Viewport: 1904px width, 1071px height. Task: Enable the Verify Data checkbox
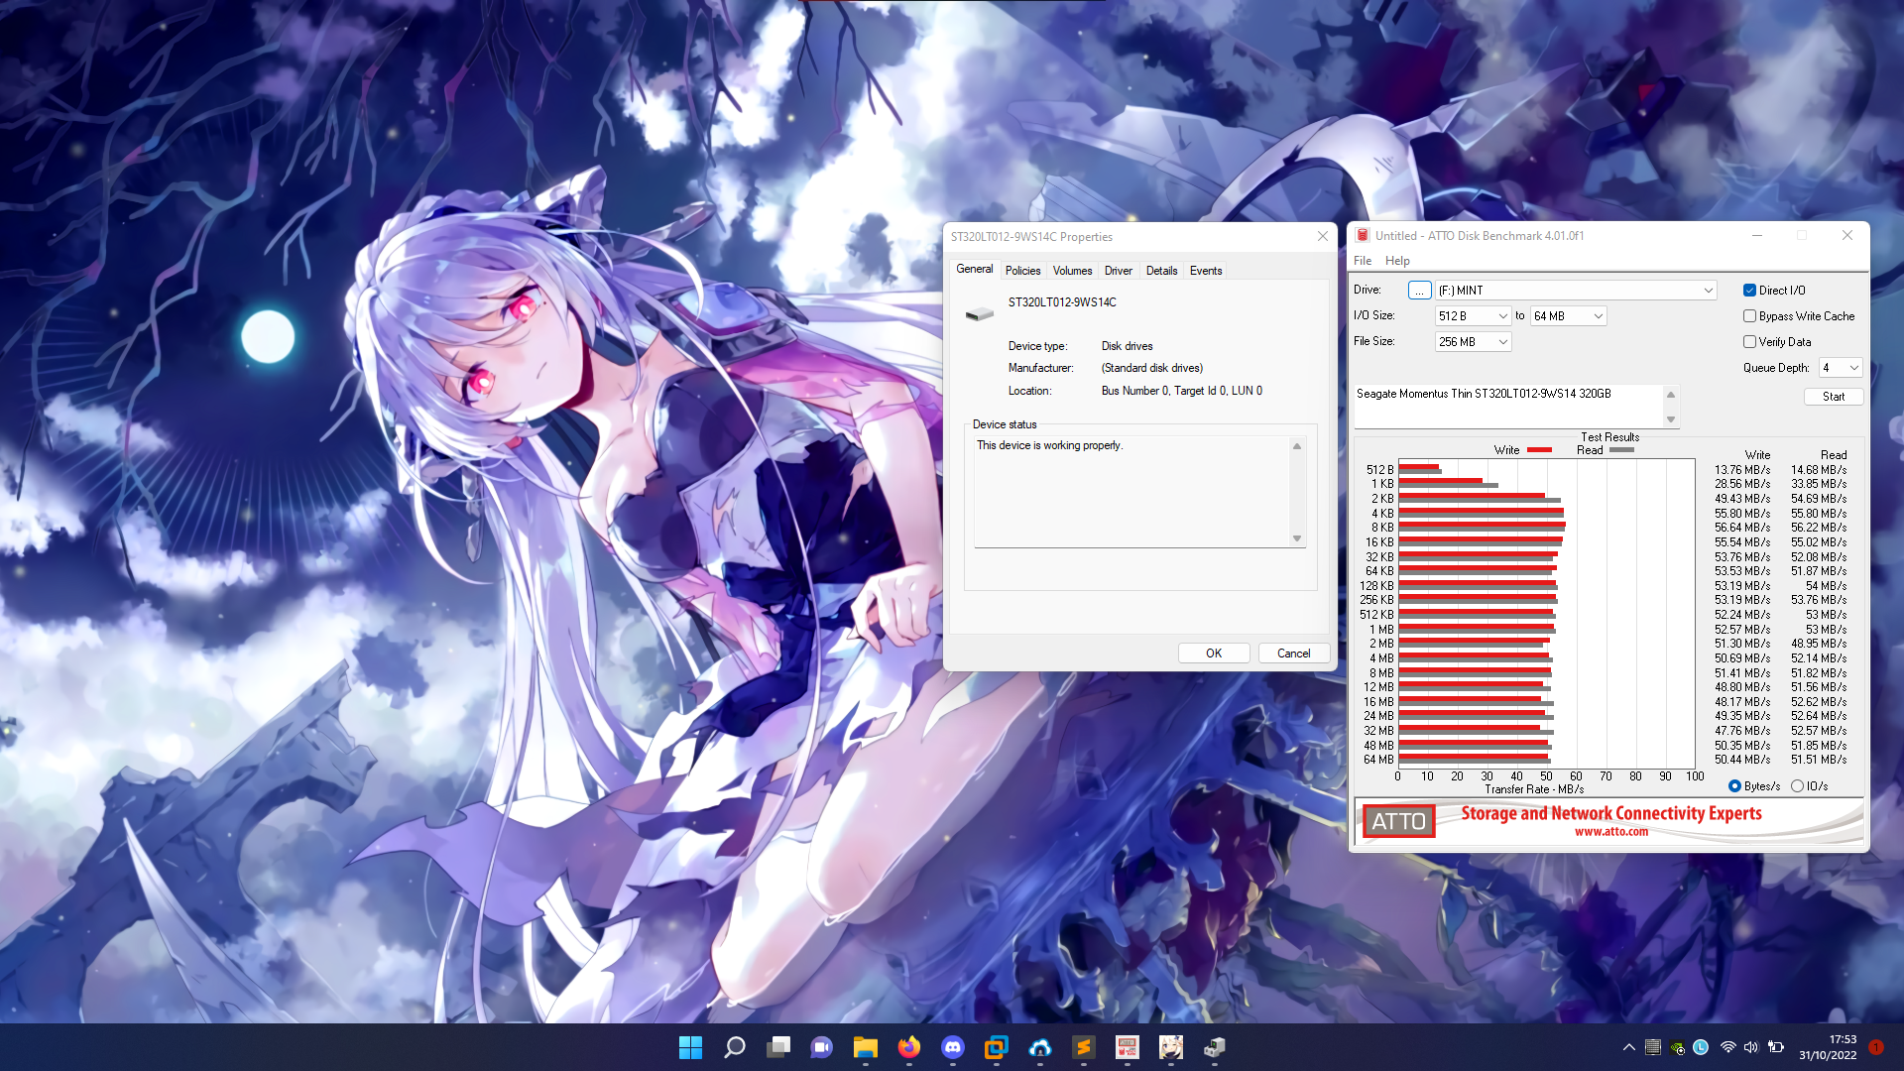[x=1749, y=342]
